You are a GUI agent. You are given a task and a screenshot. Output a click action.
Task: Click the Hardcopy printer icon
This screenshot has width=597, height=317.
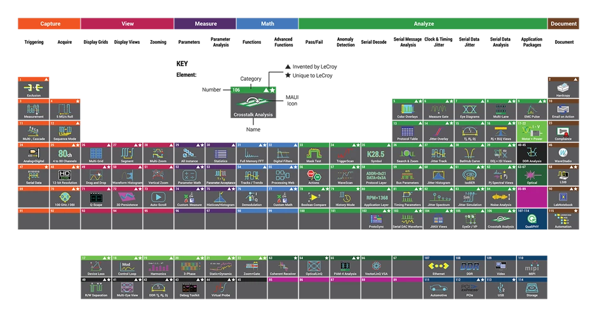563,88
